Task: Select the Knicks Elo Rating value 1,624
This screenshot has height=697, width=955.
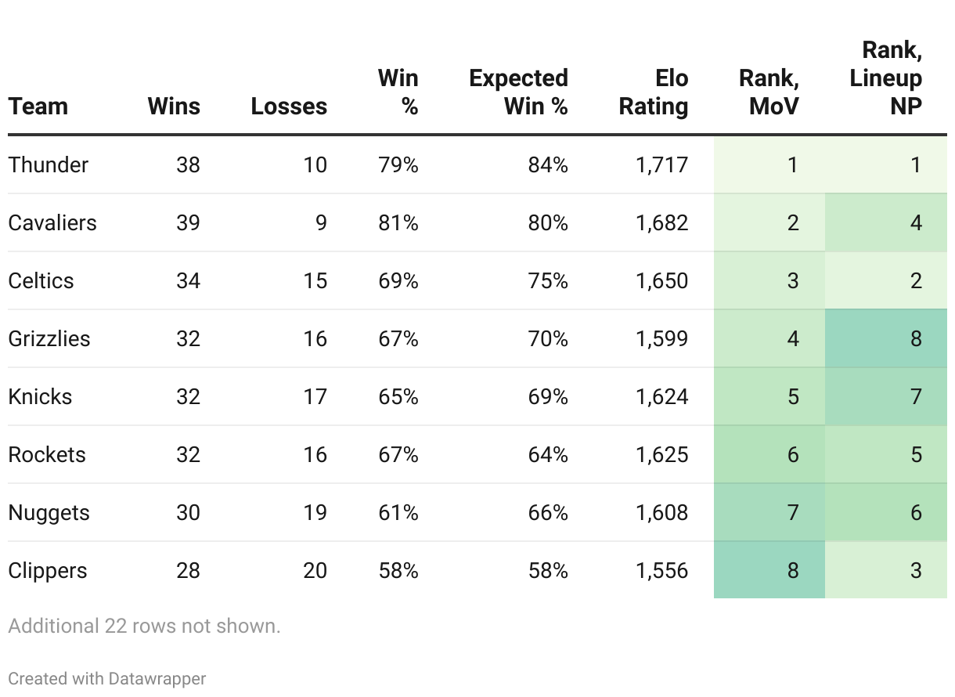Action: [x=661, y=396]
